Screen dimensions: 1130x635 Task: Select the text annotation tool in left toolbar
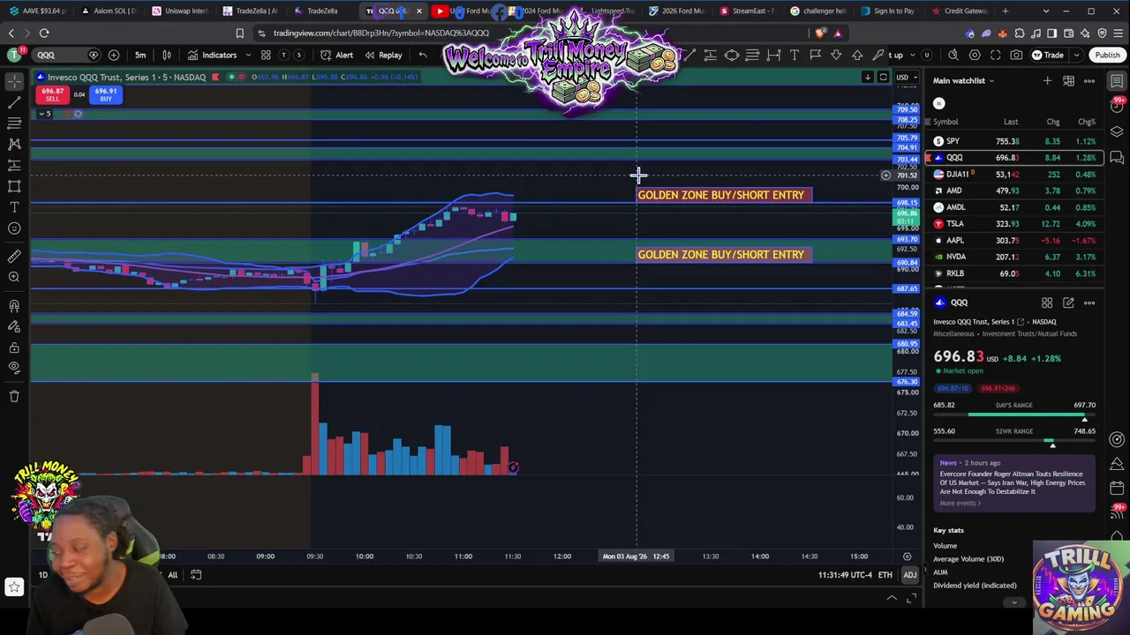coord(14,207)
